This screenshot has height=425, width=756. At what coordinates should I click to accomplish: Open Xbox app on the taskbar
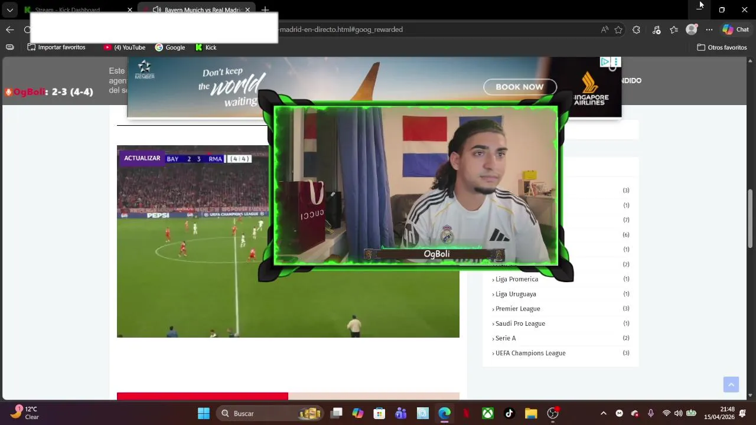[488, 413]
